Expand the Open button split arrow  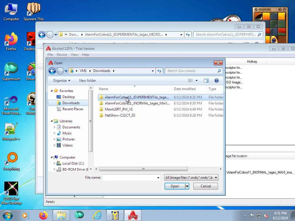[x=187, y=186]
